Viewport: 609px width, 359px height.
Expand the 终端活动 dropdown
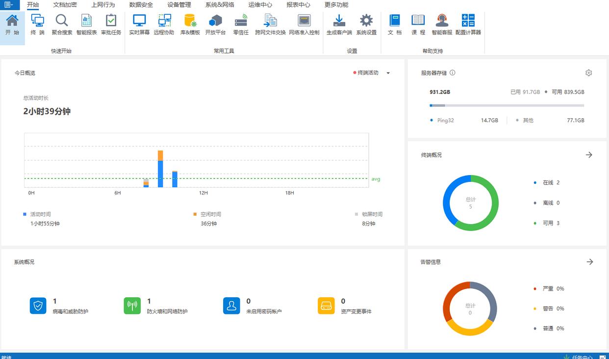388,73
